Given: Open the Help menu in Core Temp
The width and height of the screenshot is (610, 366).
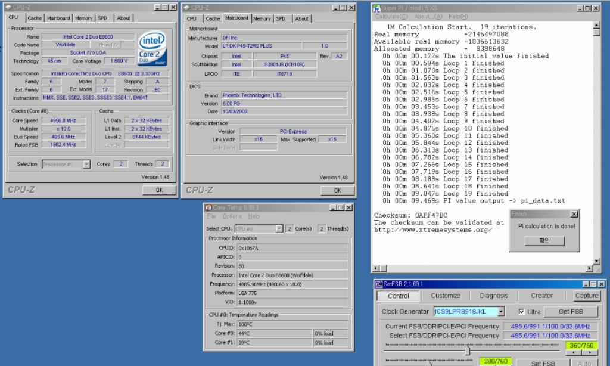Looking at the screenshot, I should coord(254,216).
